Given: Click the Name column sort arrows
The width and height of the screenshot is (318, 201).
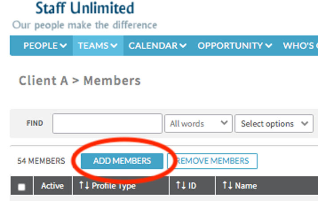Looking at the screenshot, I should pos(227,185).
